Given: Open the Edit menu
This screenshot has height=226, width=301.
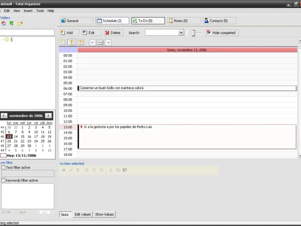Looking at the screenshot, I should pos(7,11).
